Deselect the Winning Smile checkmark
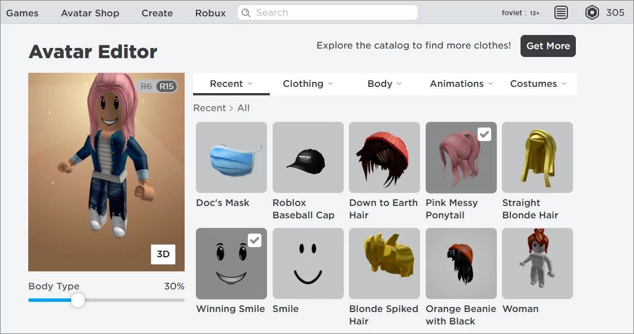This screenshot has height=334, width=634. coord(255,240)
